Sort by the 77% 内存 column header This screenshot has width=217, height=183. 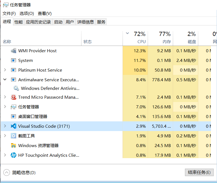160,38
